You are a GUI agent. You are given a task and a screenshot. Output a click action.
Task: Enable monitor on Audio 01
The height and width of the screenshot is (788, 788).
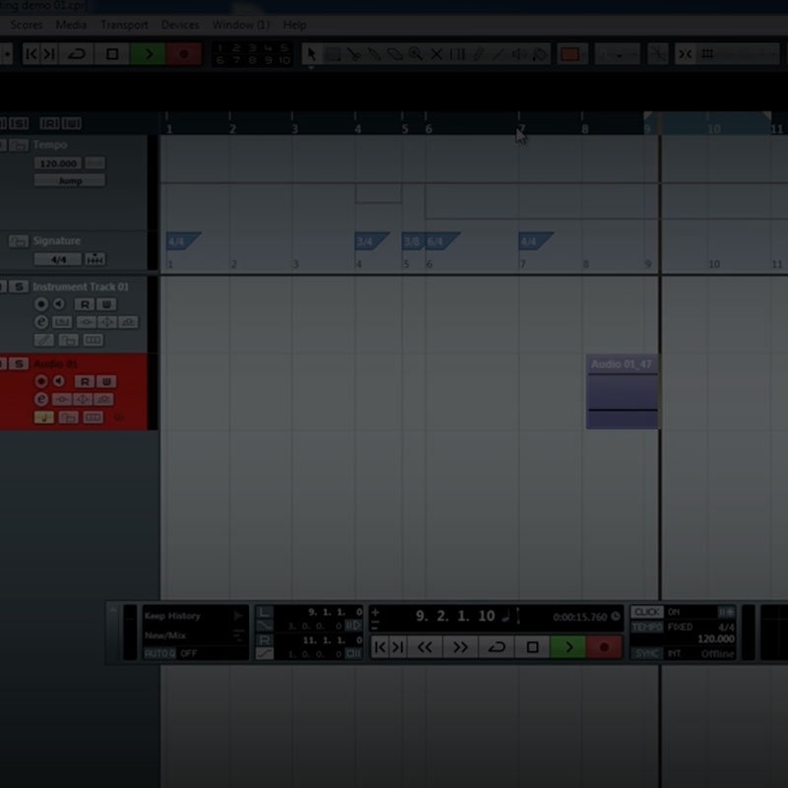59,381
